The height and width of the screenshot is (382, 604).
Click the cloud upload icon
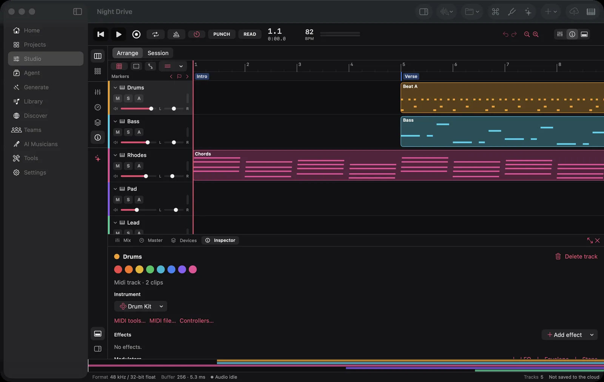tap(574, 12)
